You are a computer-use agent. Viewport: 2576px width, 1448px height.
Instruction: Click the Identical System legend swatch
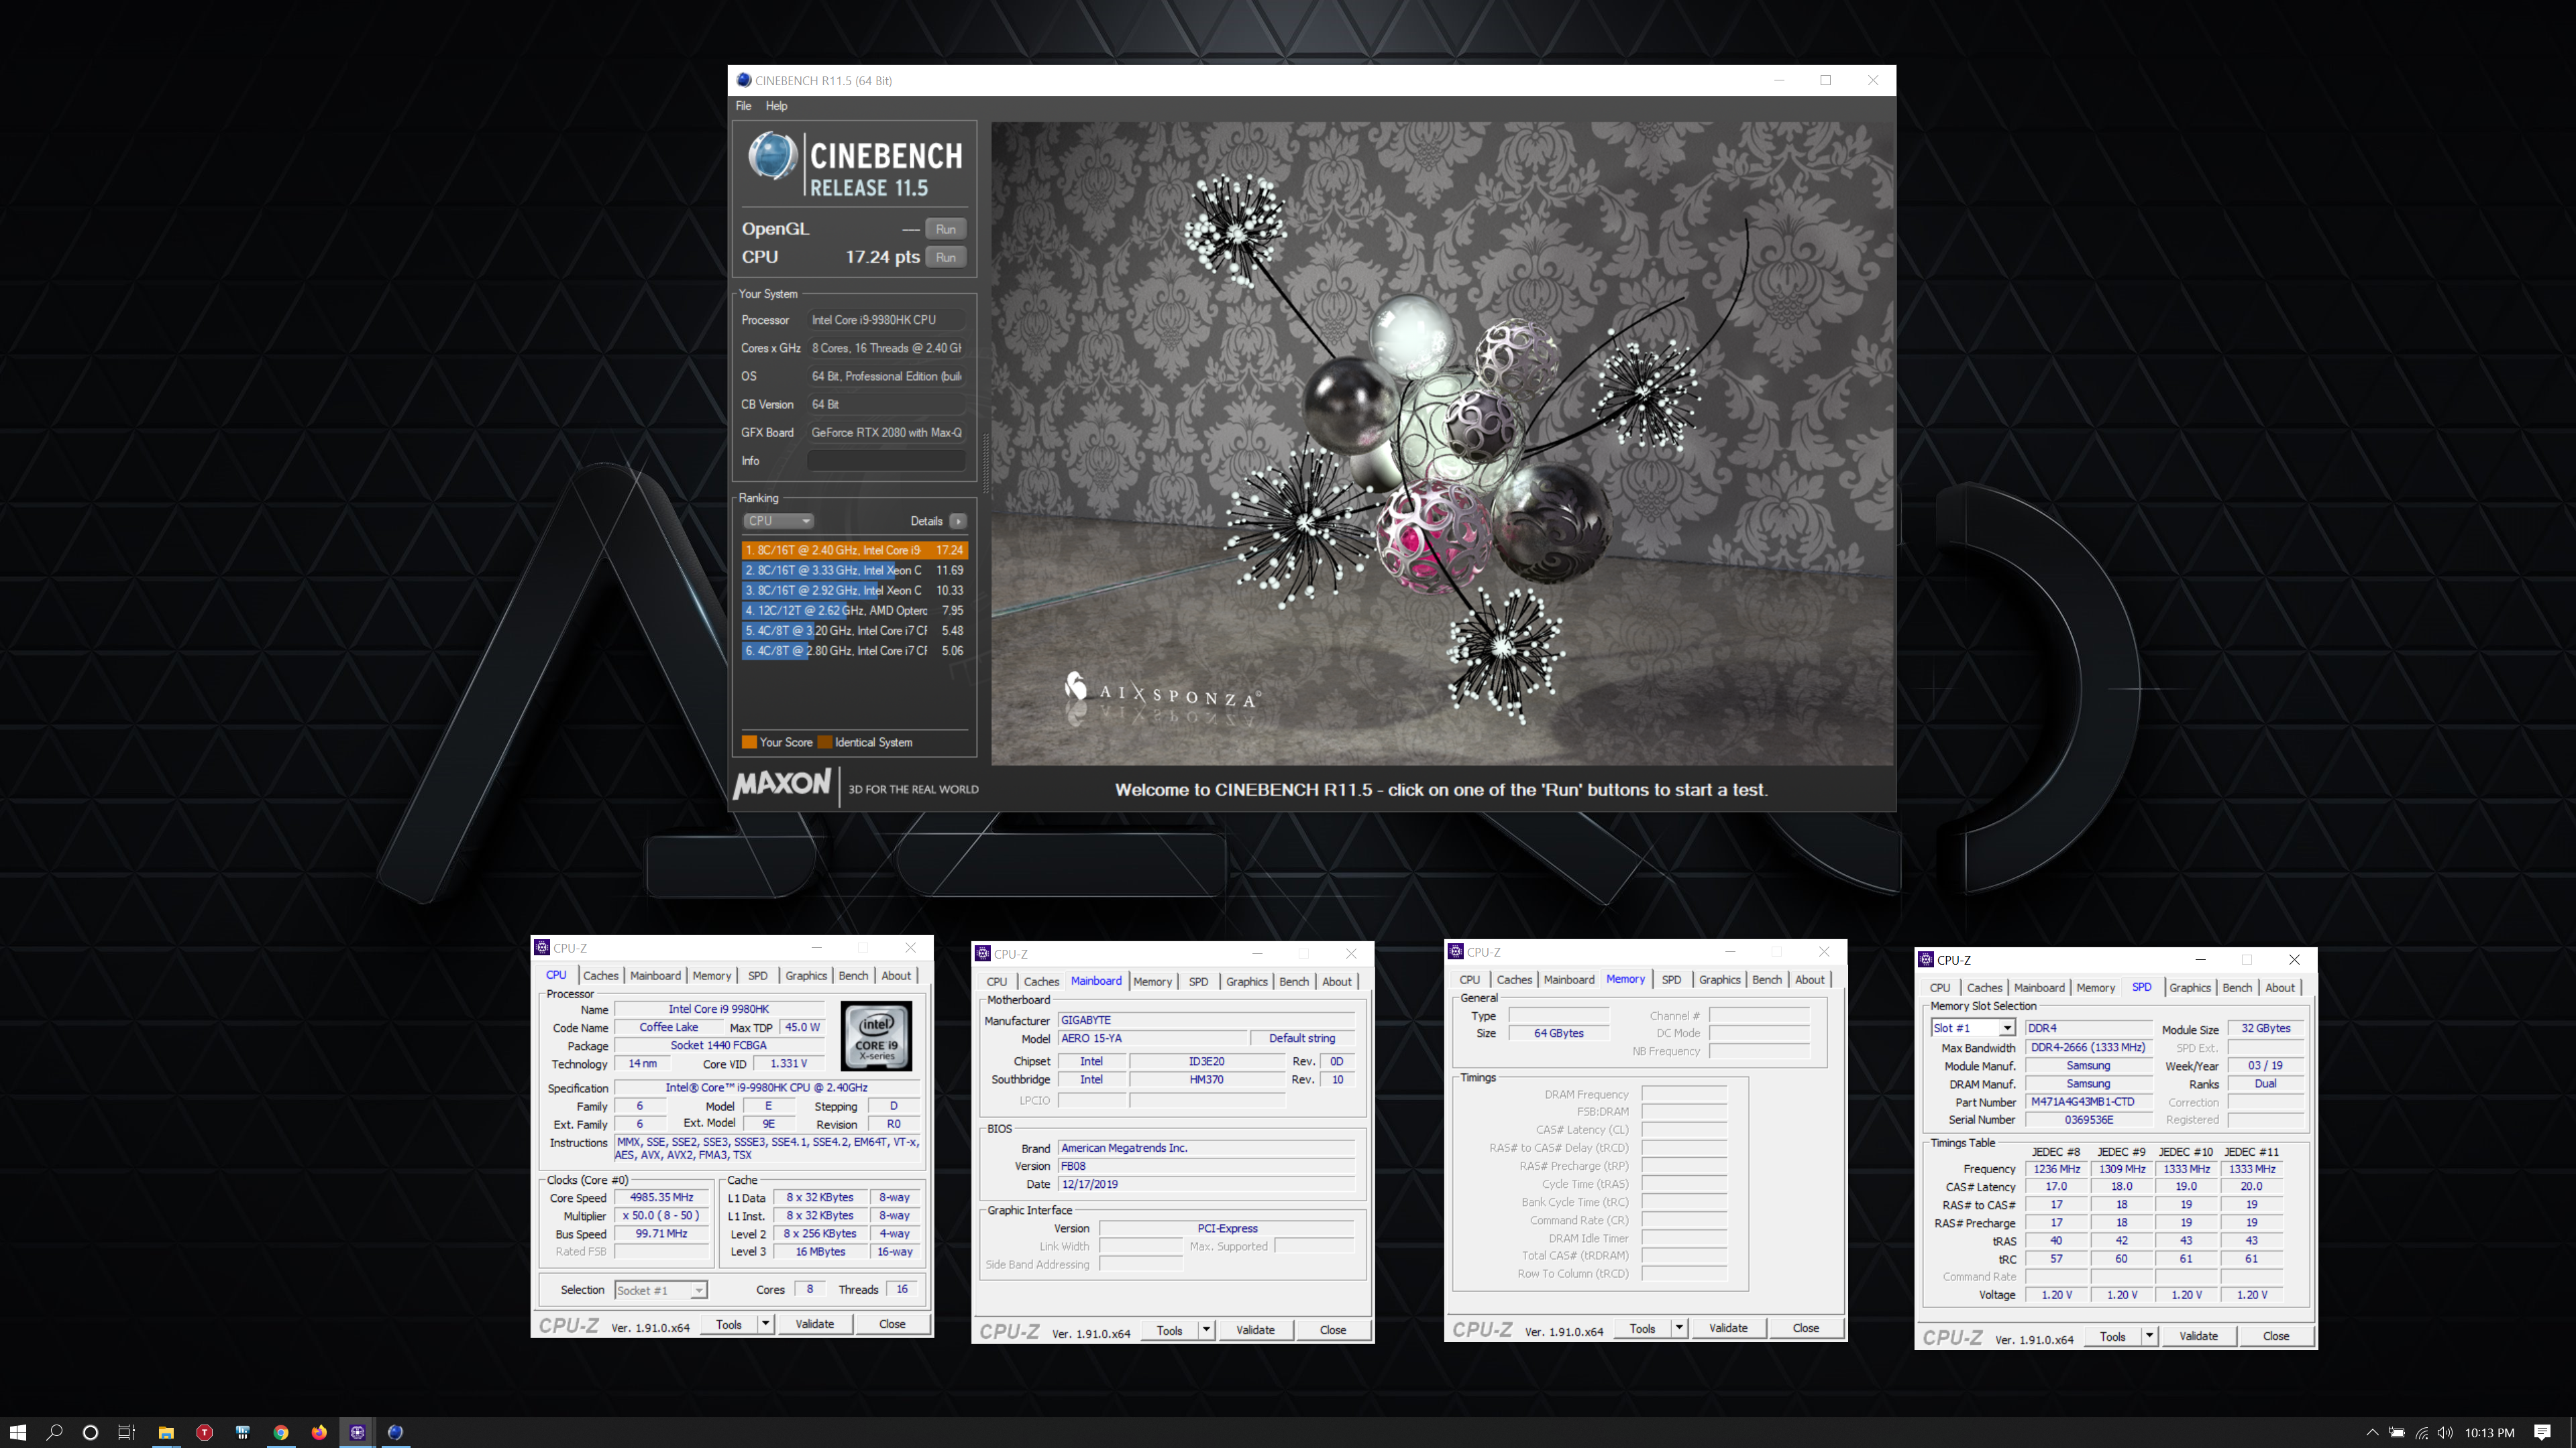click(x=825, y=743)
